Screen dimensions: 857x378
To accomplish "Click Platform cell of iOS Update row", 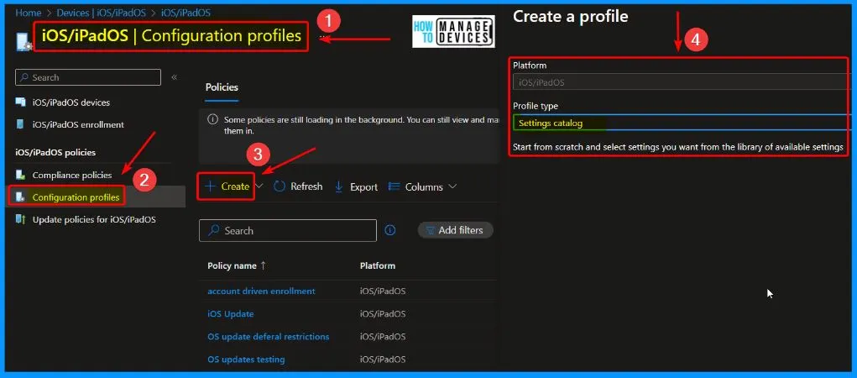I will (x=383, y=314).
